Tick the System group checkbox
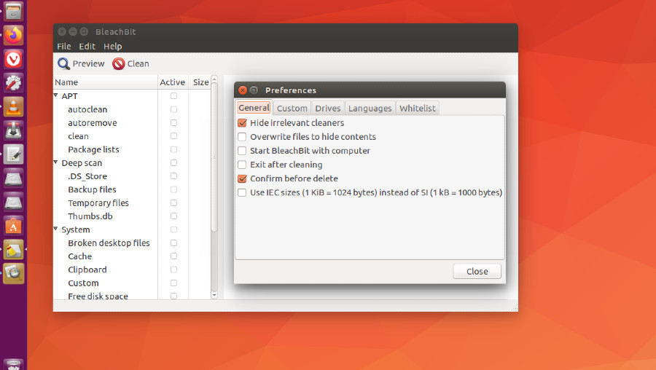The height and width of the screenshot is (370, 656). [x=173, y=229]
